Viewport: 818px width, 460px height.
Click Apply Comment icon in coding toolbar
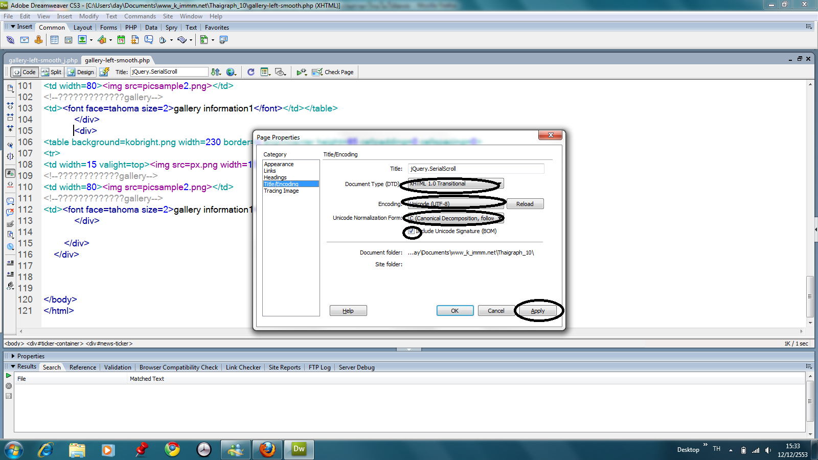tap(10, 201)
